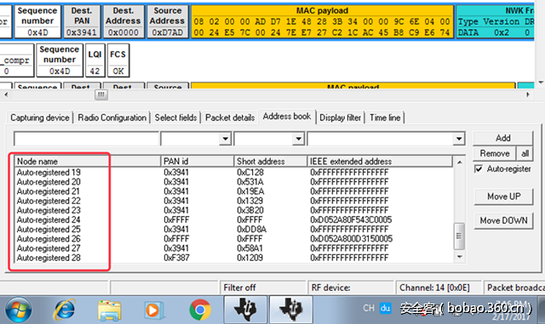Click the PAN id column header
545x324 pixels.
point(197,162)
